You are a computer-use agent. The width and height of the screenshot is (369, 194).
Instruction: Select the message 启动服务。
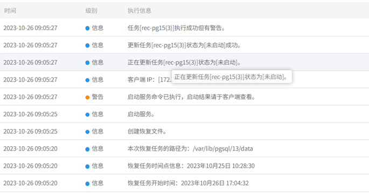pos(141,114)
